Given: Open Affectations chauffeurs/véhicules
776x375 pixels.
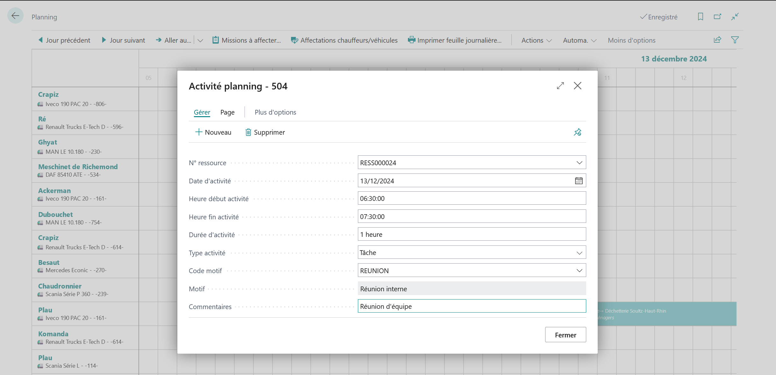Looking at the screenshot, I should [344, 40].
